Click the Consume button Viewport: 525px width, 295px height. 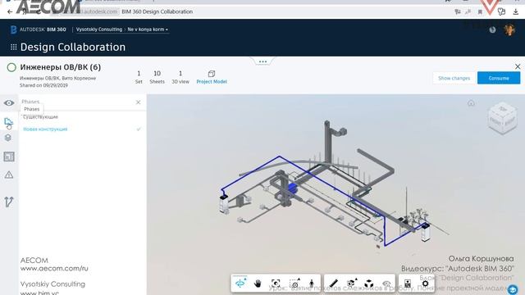click(x=499, y=78)
